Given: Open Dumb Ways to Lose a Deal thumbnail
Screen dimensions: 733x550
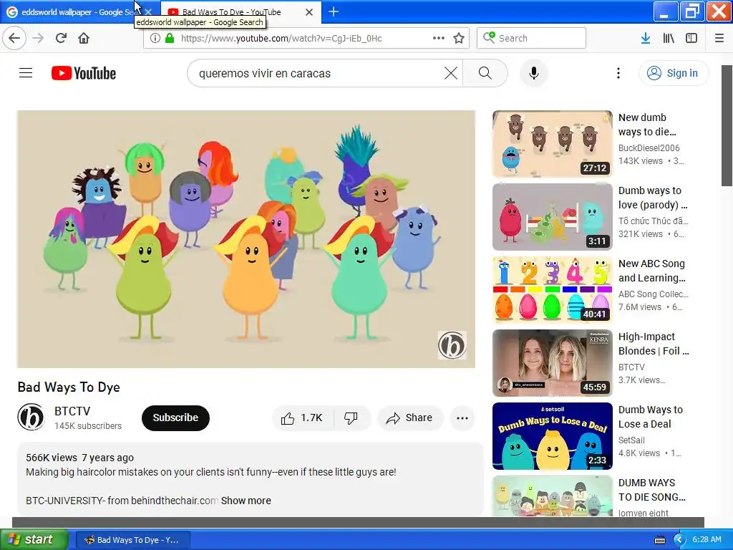Looking at the screenshot, I should click(552, 436).
